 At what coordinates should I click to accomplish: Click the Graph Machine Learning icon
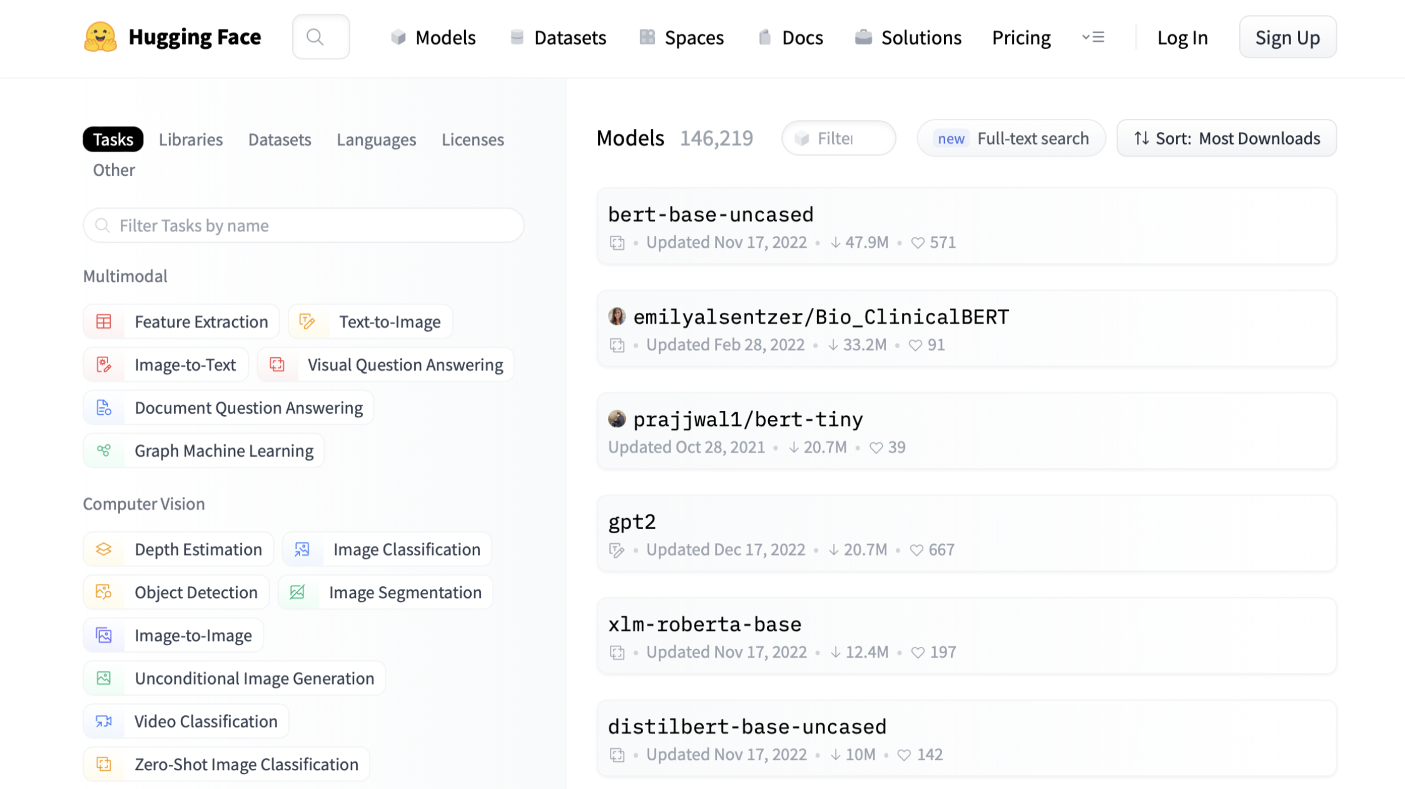click(104, 450)
